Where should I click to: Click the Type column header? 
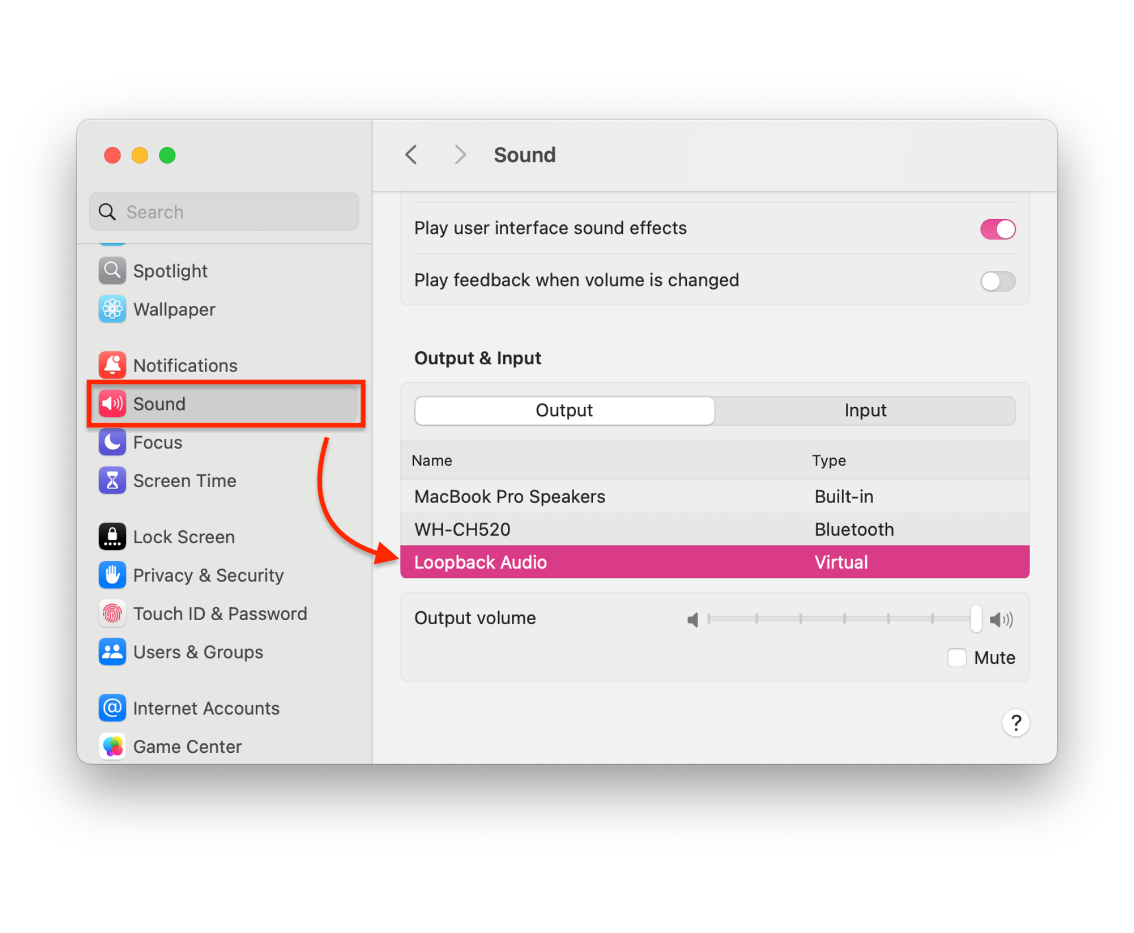(829, 461)
